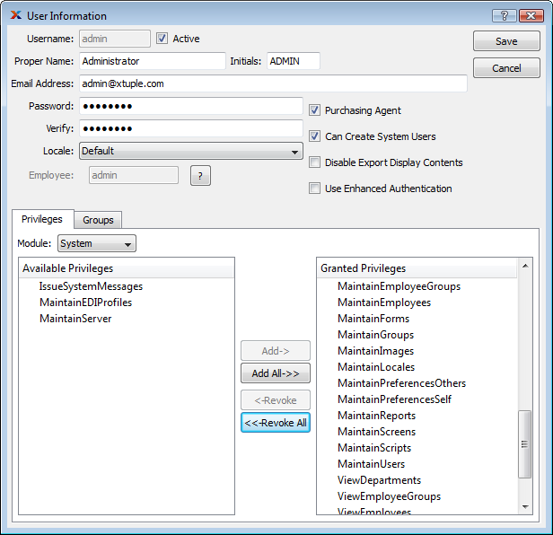Click the <<-Revoke All button
The image size is (553, 535).
point(275,423)
